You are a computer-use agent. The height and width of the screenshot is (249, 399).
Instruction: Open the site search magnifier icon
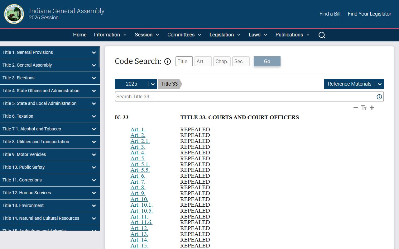(x=322, y=35)
